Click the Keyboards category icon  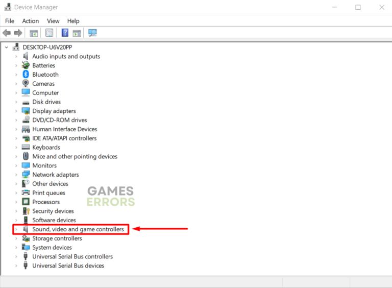(26, 148)
